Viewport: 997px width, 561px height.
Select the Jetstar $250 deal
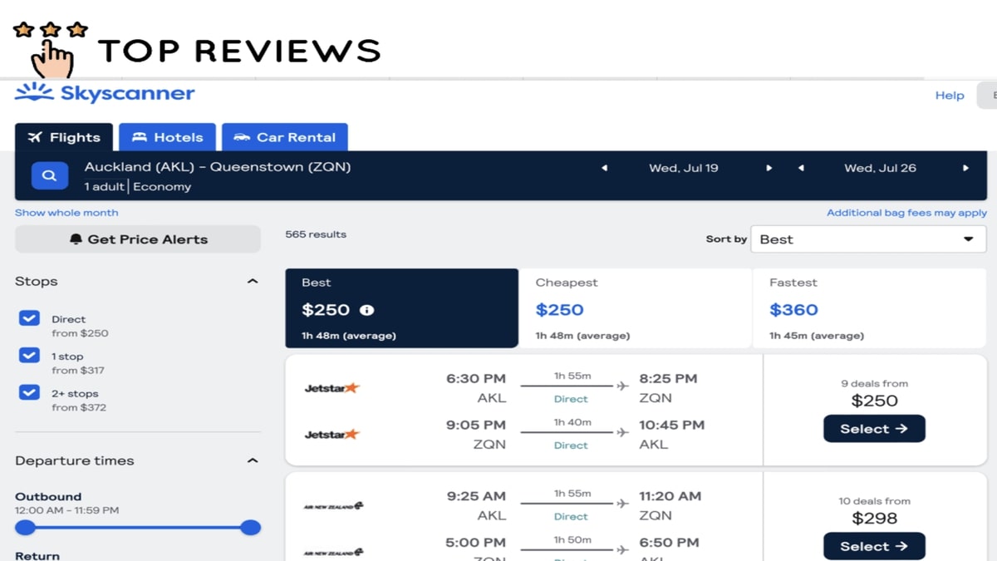pos(874,429)
